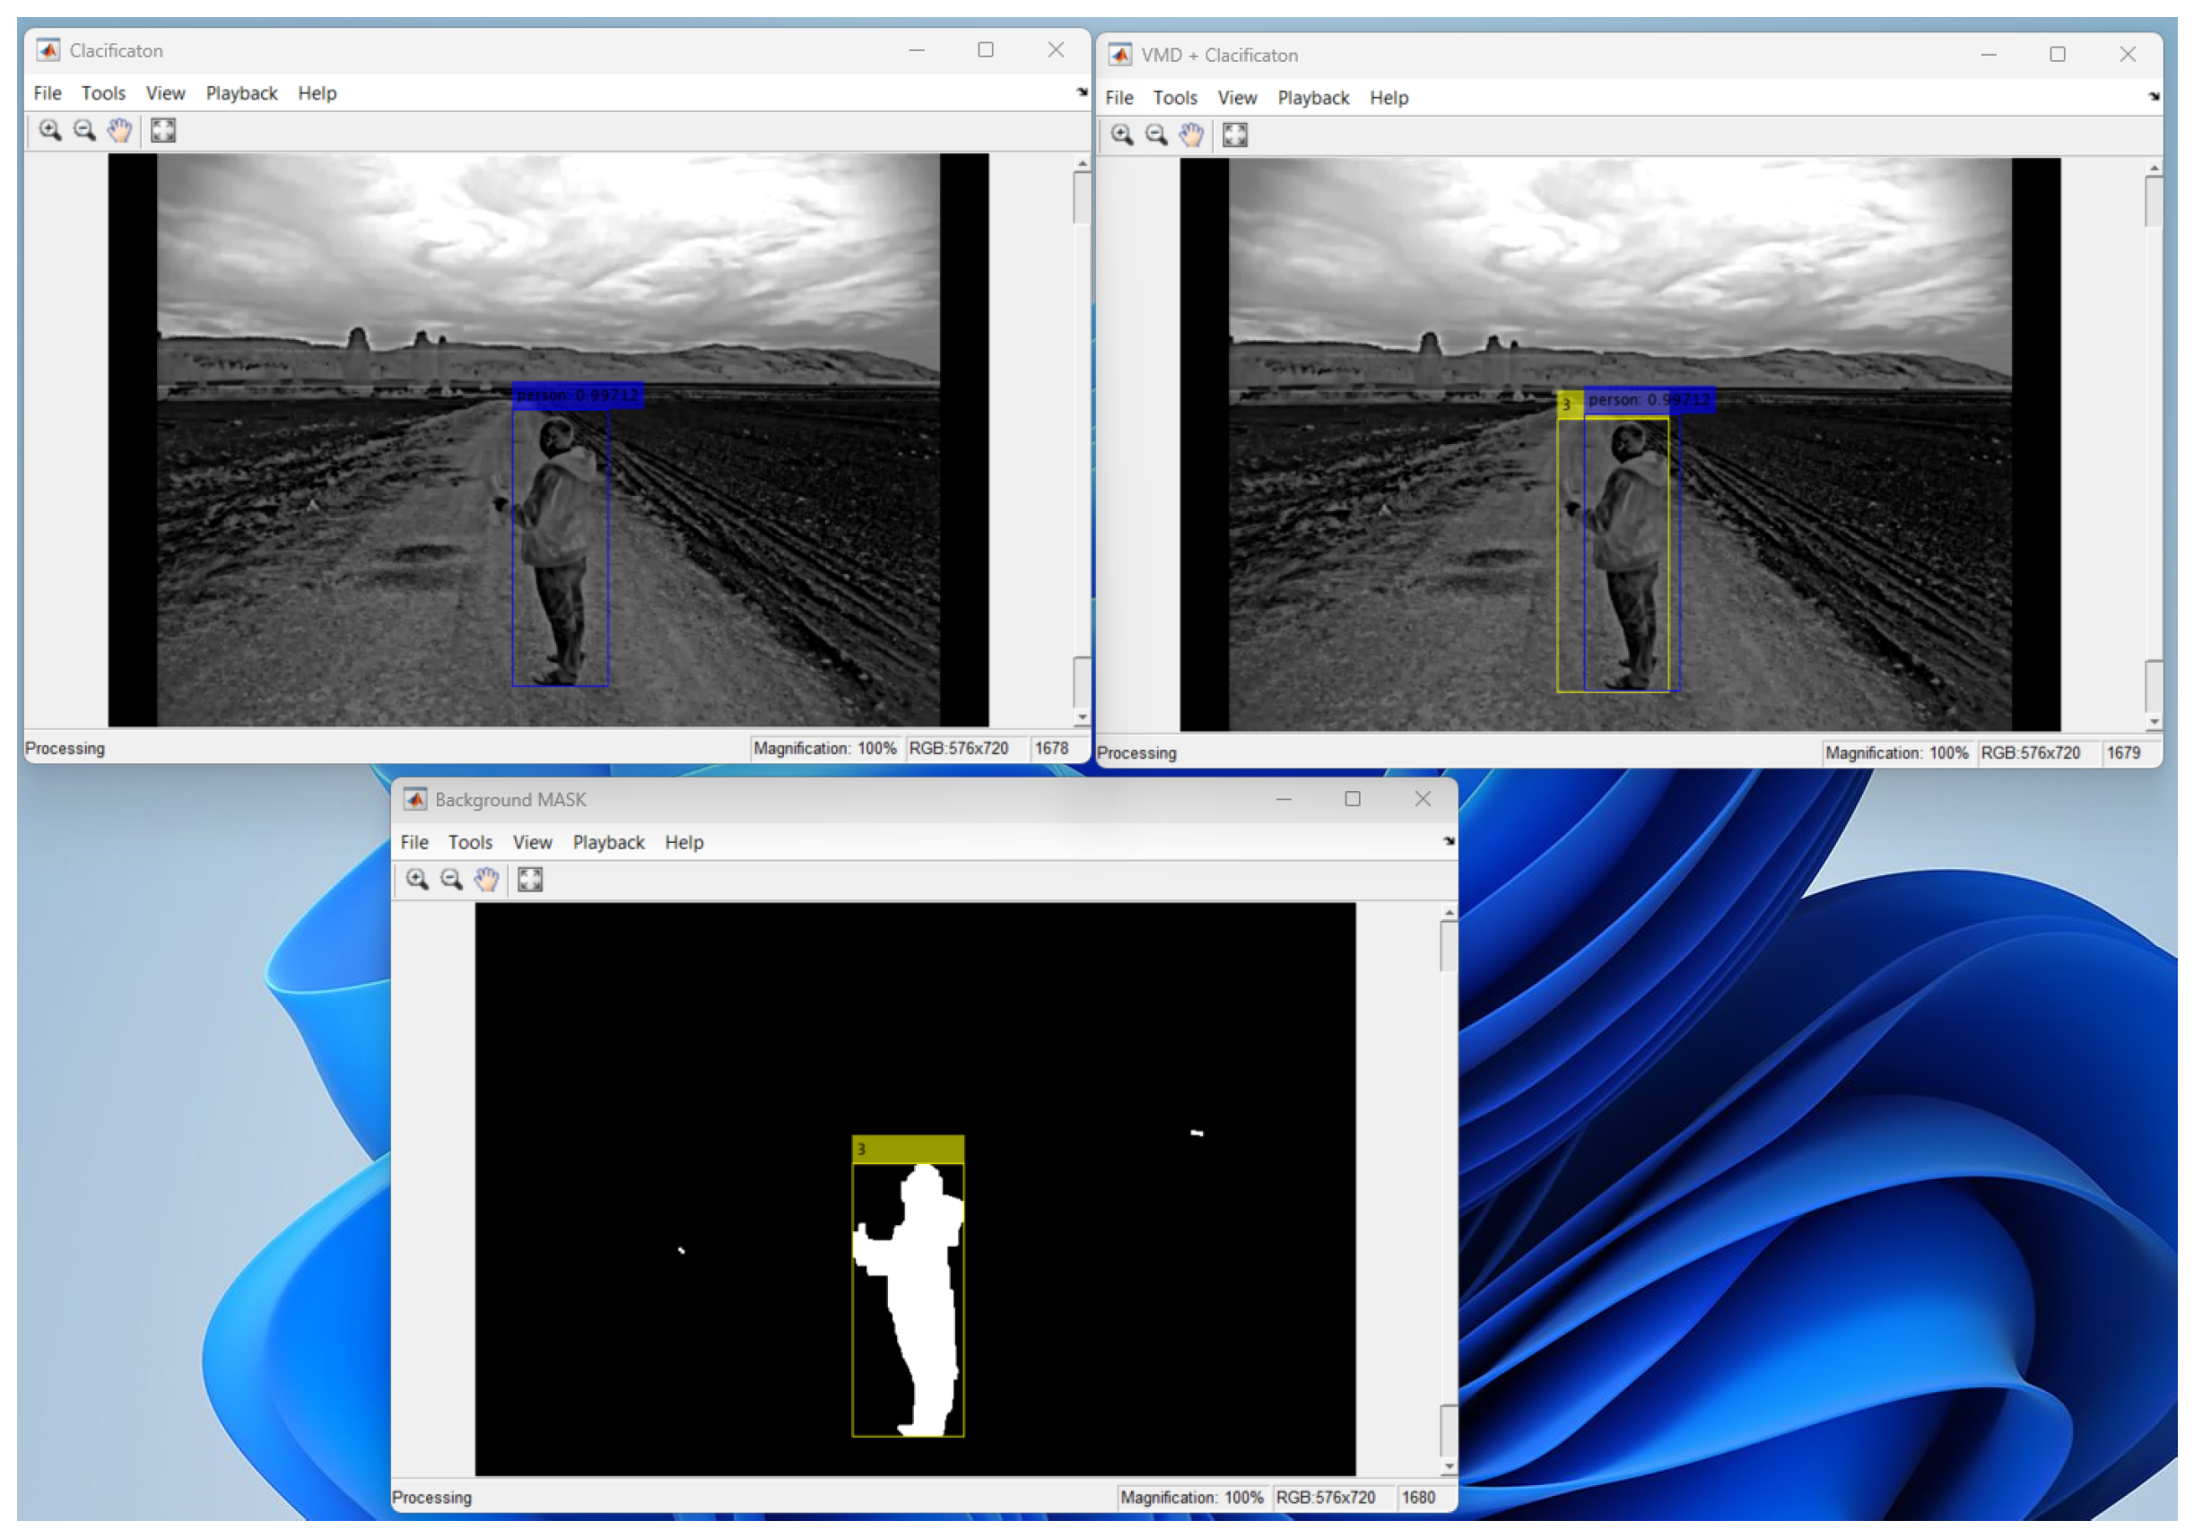Click zoom out icon in Background MASK window
Viewport: 2194px width, 1538px height.
(451, 879)
